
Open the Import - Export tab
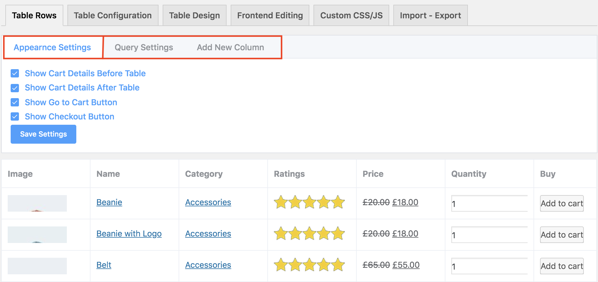(430, 15)
